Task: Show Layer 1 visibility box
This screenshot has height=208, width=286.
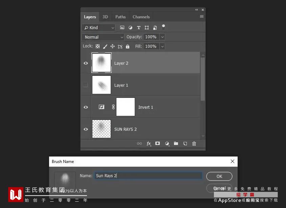Action: point(85,85)
